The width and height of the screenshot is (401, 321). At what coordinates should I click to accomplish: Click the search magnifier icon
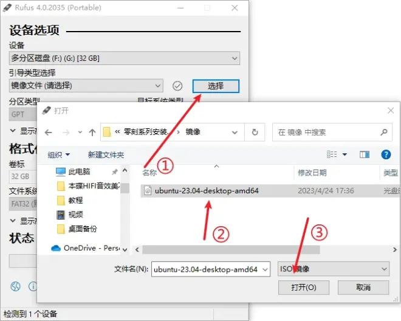pos(383,133)
